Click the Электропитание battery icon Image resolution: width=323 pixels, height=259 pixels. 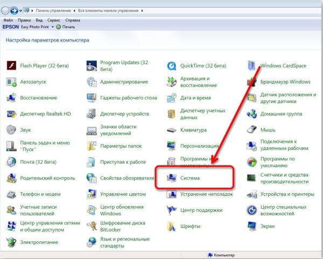pos(11,242)
